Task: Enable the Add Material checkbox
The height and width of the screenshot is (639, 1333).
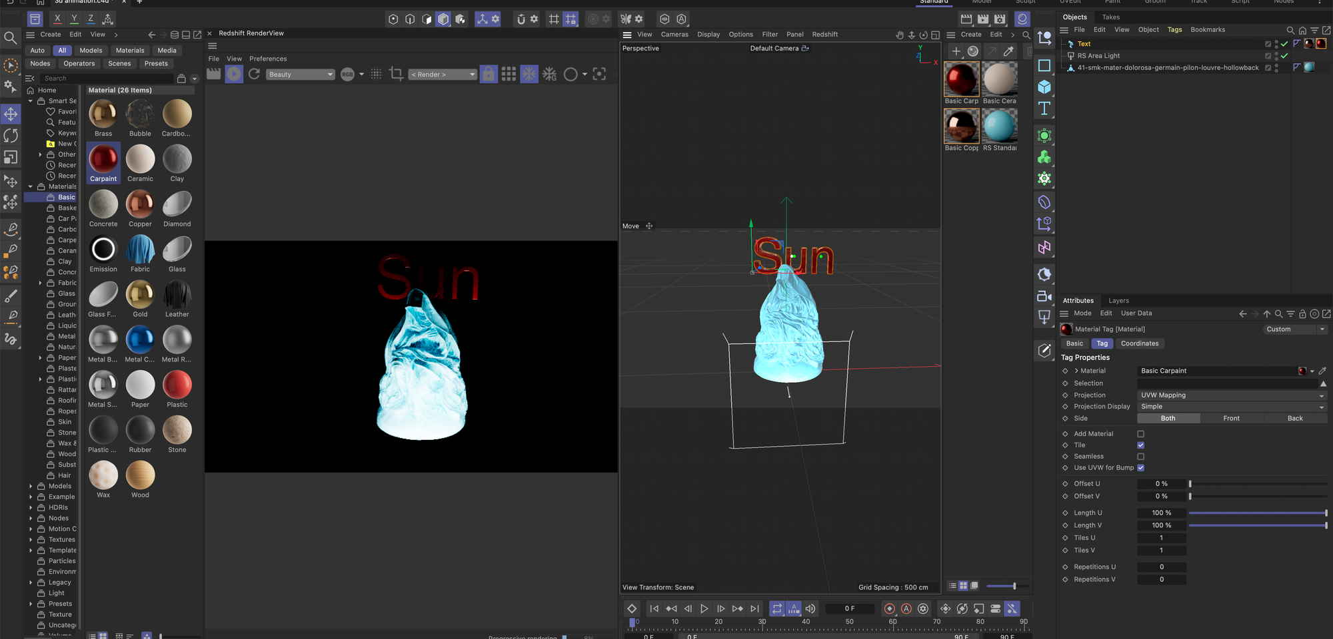Action: click(x=1140, y=434)
